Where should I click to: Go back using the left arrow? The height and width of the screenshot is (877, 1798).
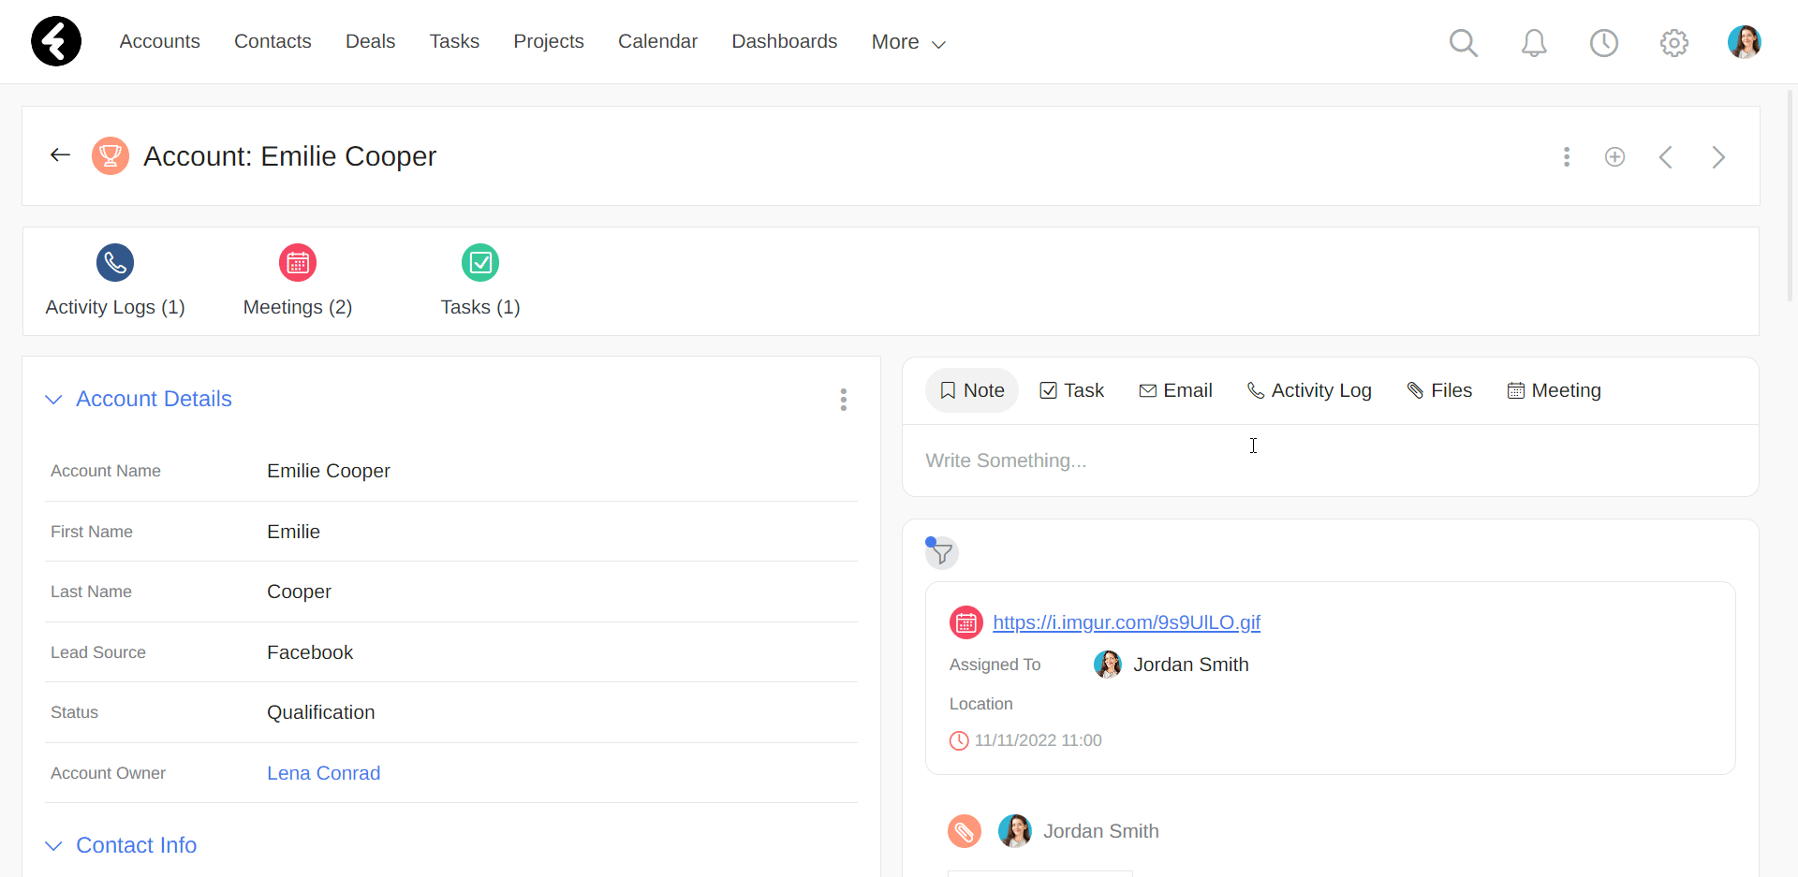(61, 155)
